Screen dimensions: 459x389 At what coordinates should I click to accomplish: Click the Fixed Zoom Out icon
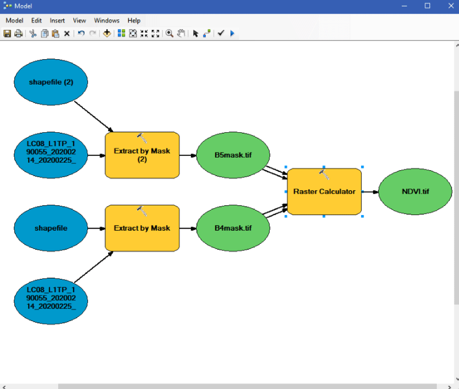[x=155, y=33]
